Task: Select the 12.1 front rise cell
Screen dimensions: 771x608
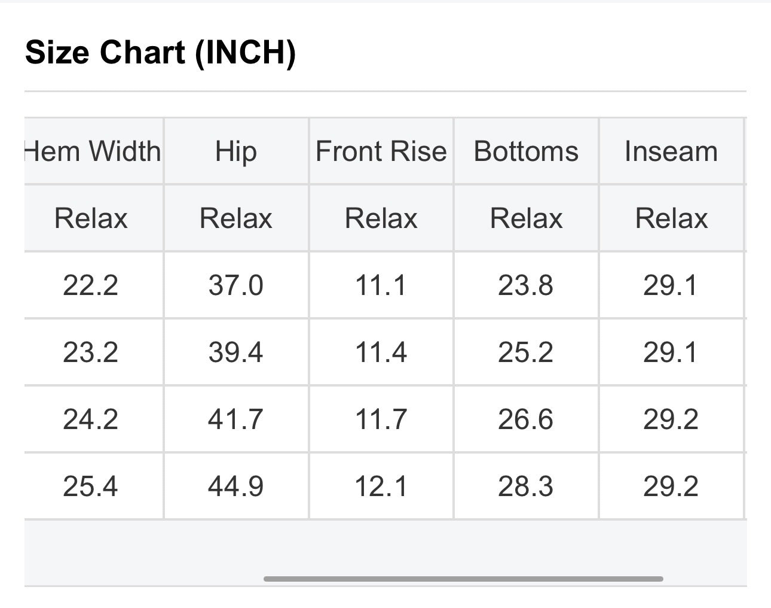Action: (x=381, y=486)
